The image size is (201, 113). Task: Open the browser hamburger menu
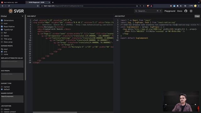pyautogui.click(x=199, y=6)
